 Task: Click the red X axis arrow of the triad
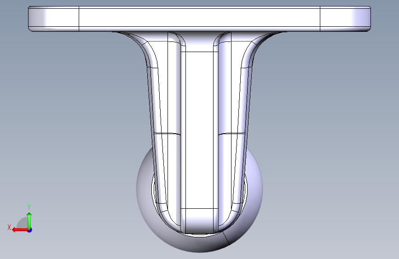pos(20,230)
